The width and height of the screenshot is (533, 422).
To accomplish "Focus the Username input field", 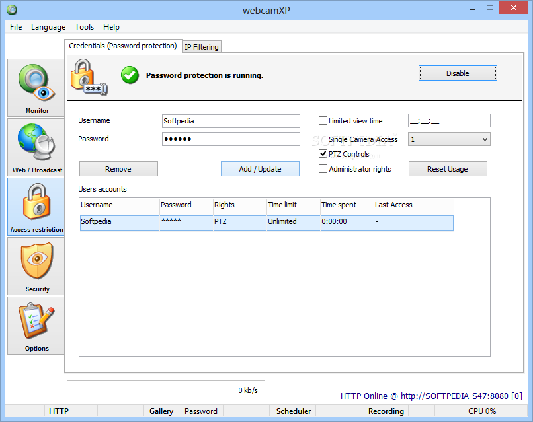I will [231, 121].
